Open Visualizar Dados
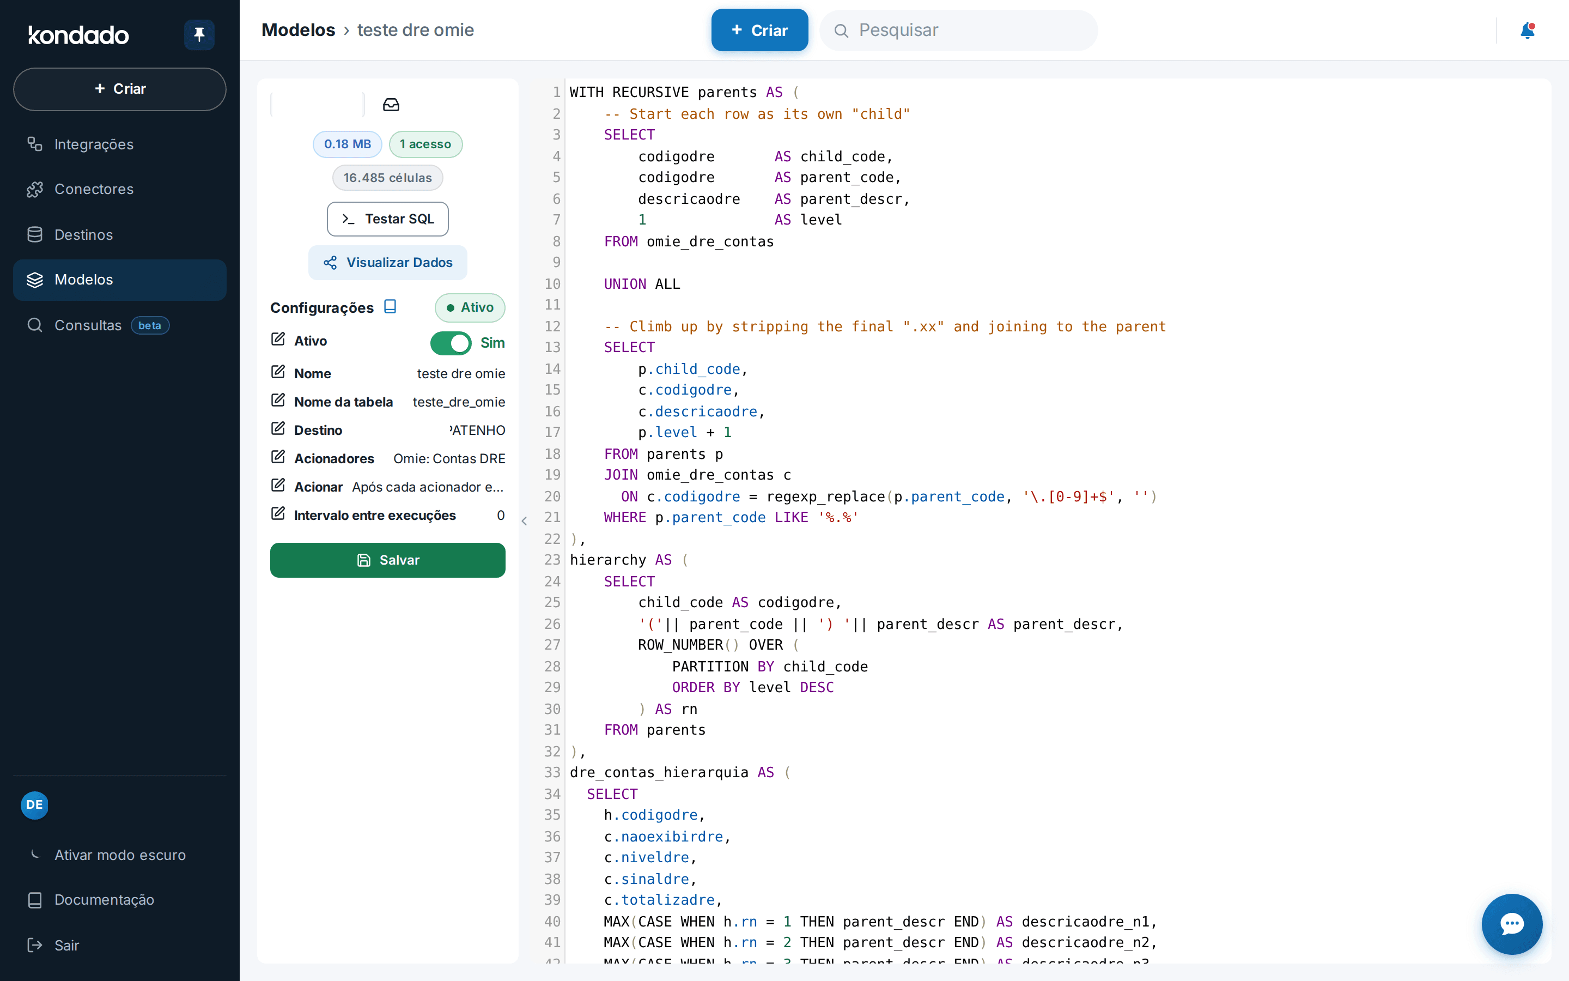Image resolution: width=1569 pixels, height=981 pixels. pyautogui.click(x=388, y=262)
